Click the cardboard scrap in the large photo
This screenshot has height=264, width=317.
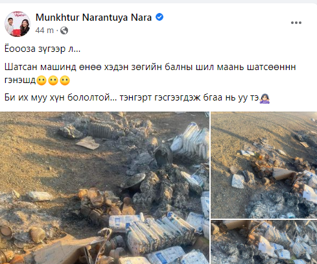point(88,143)
